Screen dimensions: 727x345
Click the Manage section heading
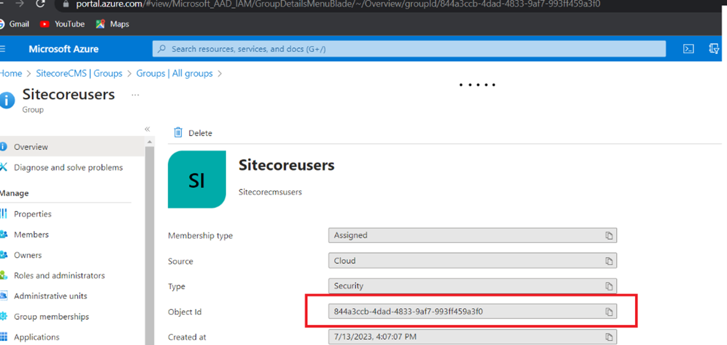pos(14,193)
